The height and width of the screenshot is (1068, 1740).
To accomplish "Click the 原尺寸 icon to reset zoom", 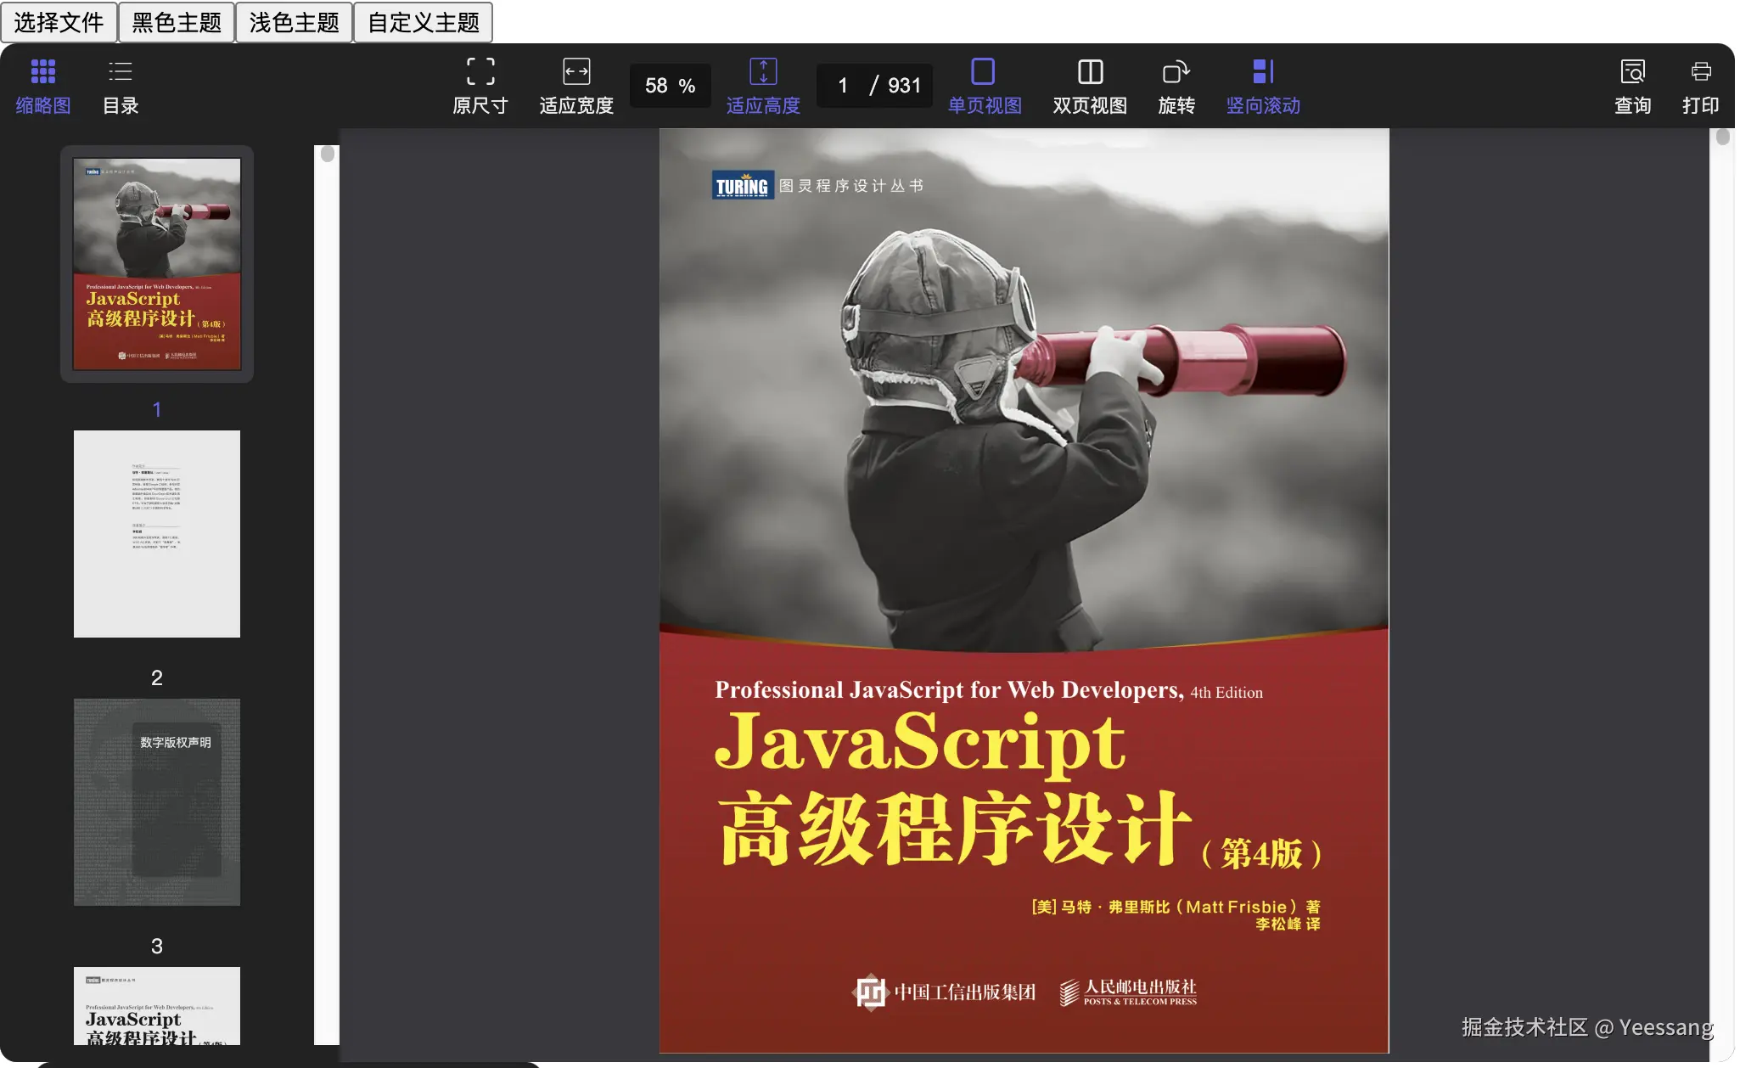I will 479,85.
